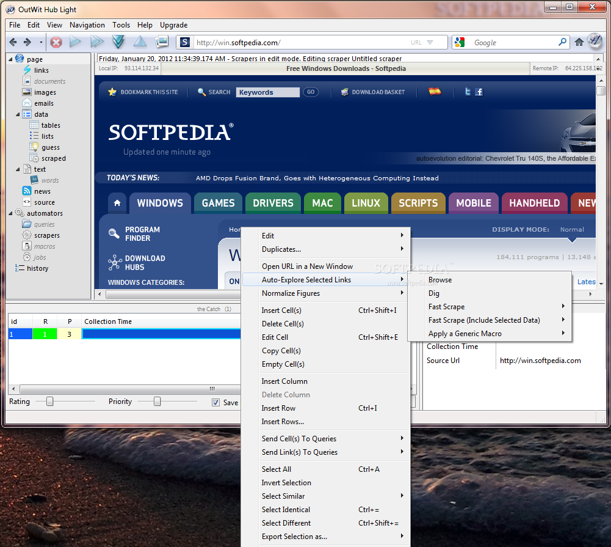Open the source view in sidebar

point(44,202)
